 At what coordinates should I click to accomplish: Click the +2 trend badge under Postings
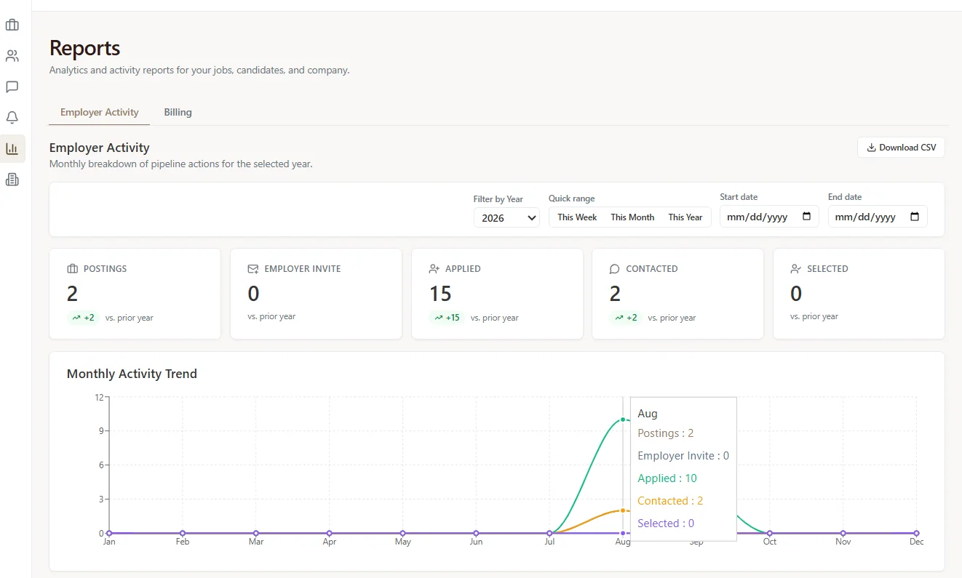coord(83,318)
